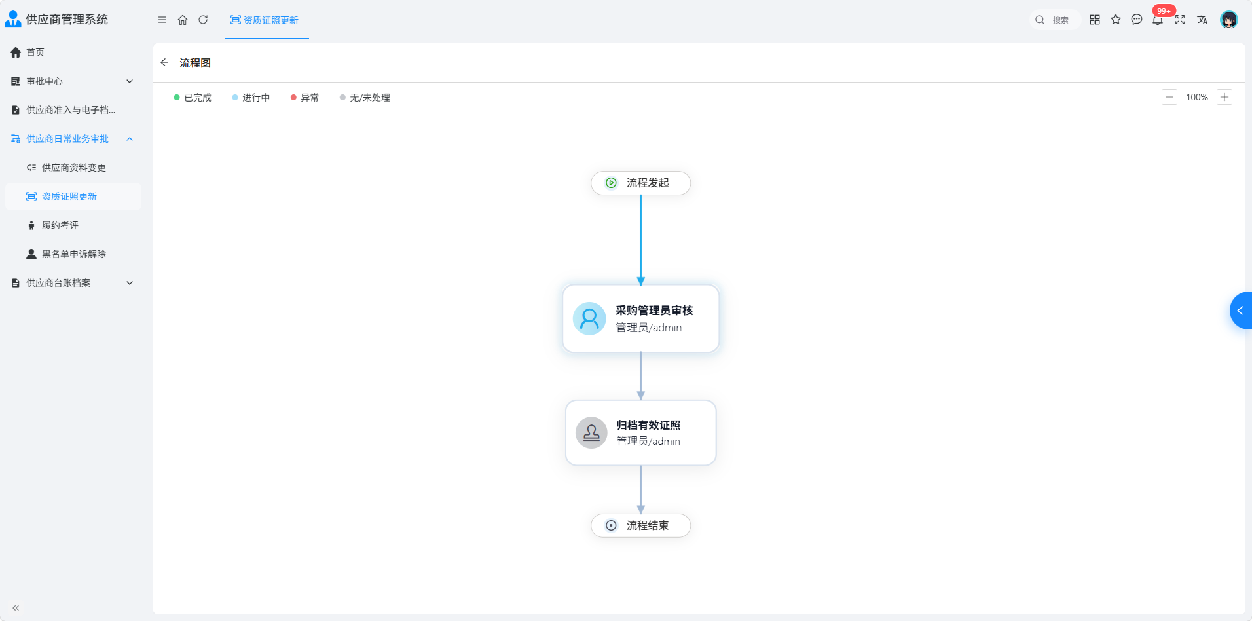Open 首页 in the sidebar

click(73, 52)
